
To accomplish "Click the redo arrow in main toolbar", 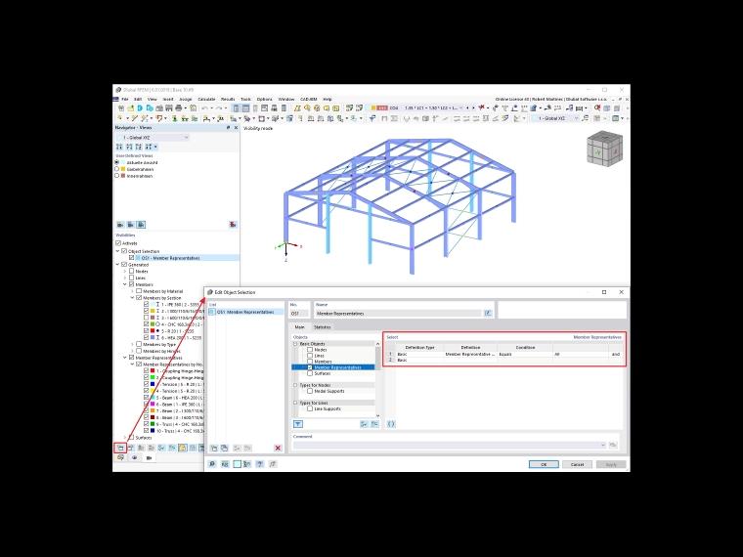I will click(218, 108).
